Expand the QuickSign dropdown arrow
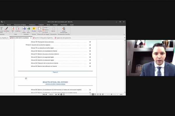Screen dimensions: 175x116 pos(6,32)
